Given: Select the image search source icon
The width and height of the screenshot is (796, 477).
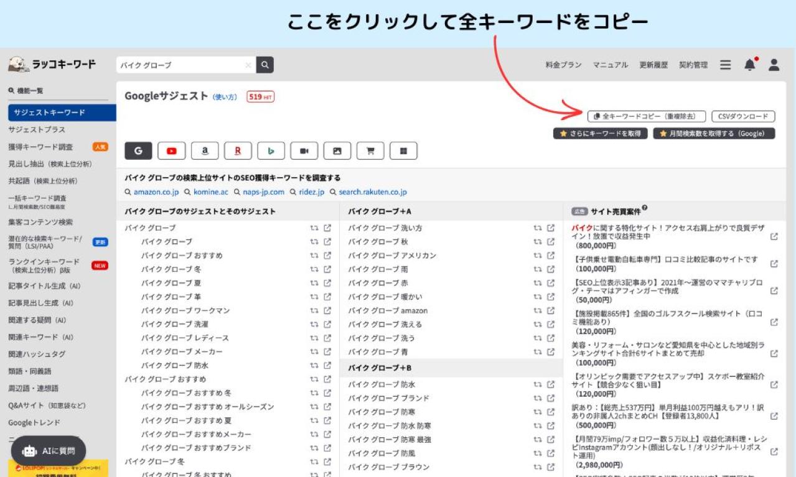Looking at the screenshot, I should click(337, 151).
